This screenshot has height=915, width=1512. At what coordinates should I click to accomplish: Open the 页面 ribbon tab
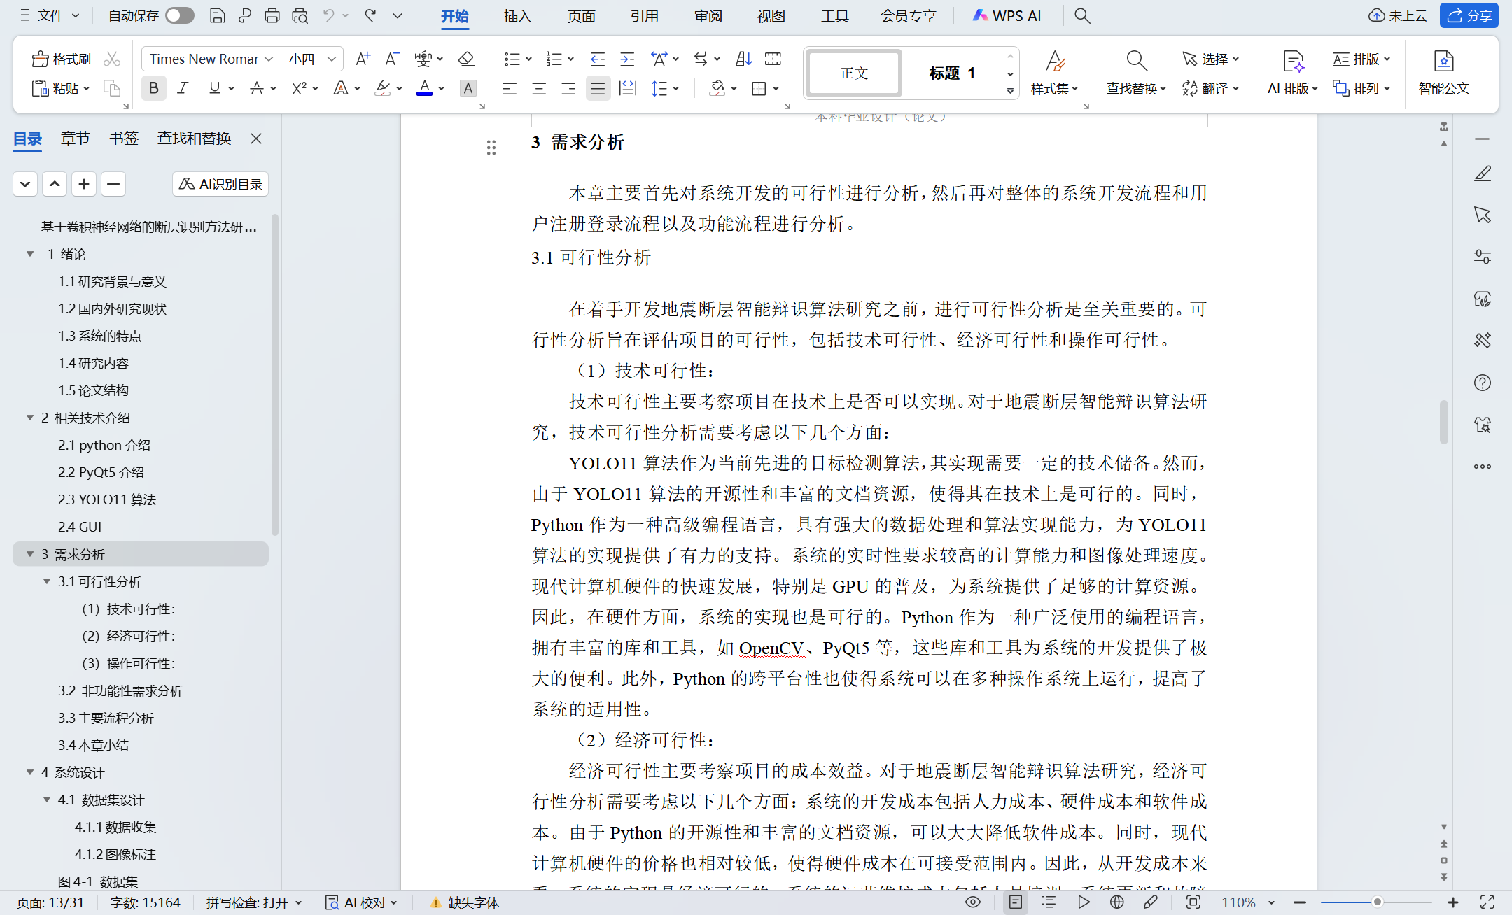tap(581, 15)
